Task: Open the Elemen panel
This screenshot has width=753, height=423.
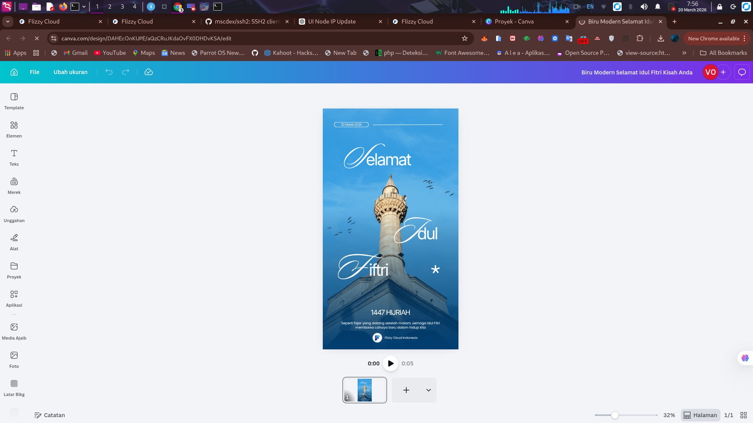Action: (x=14, y=129)
